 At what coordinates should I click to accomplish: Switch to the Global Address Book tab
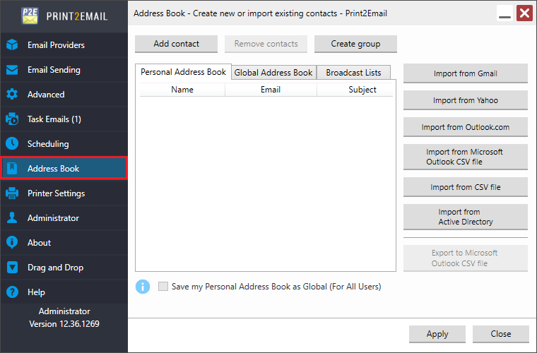[x=273, y=73]
